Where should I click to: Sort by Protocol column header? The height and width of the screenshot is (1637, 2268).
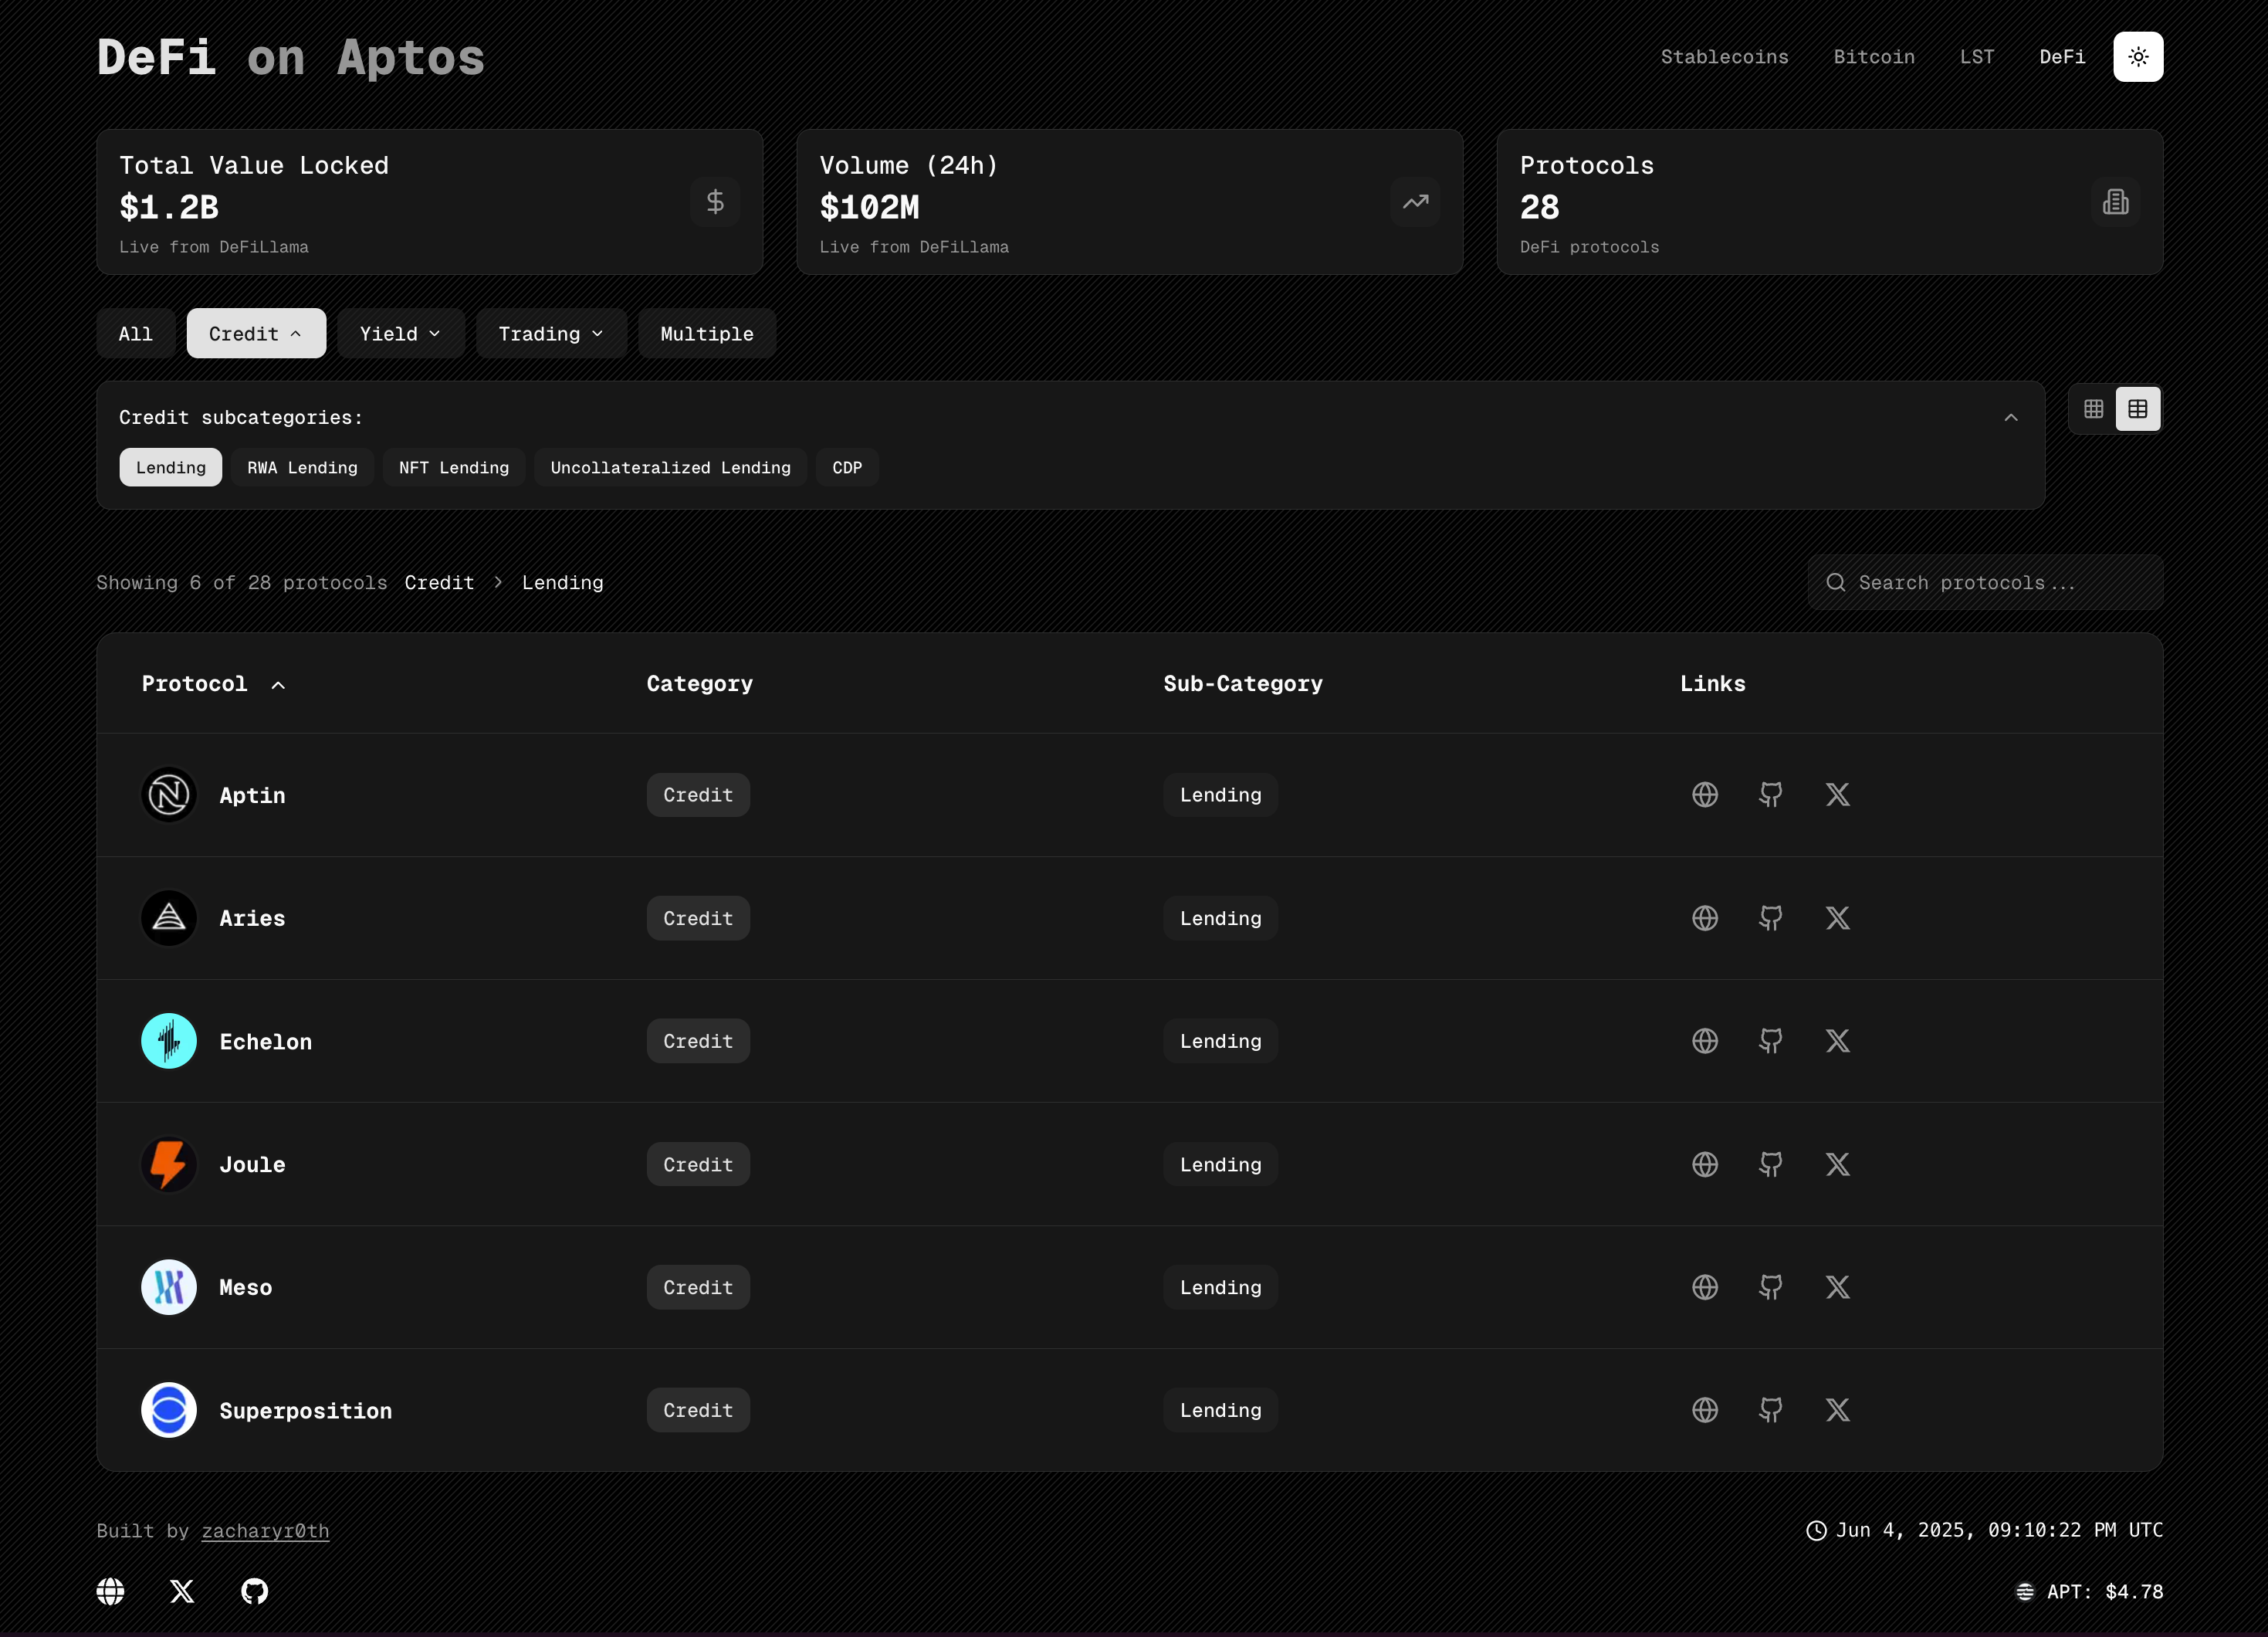coord(213,684)
